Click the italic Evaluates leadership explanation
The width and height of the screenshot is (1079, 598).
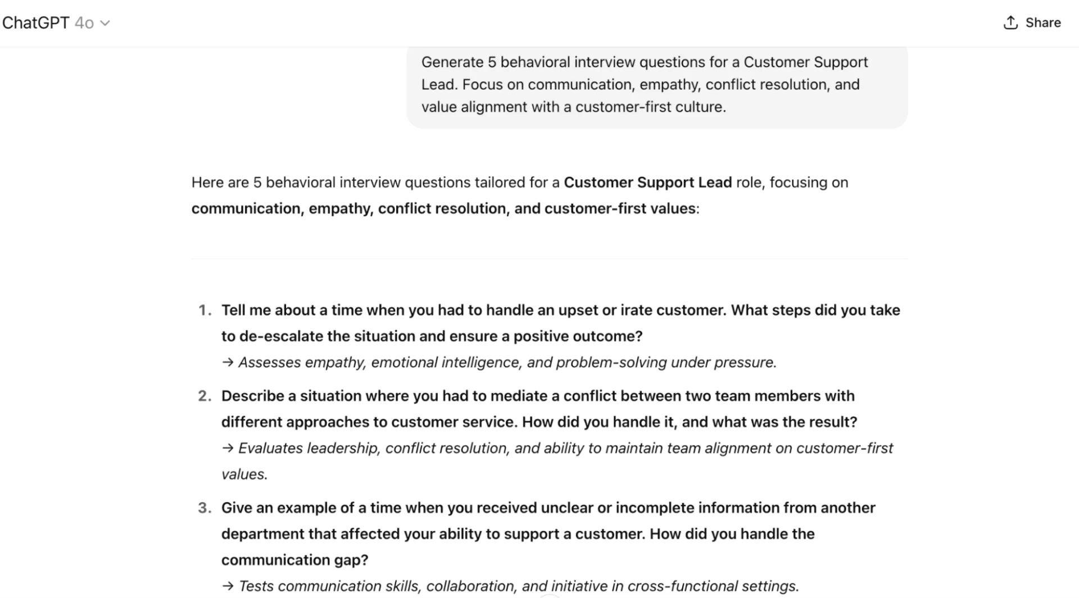tap(556, 461)
